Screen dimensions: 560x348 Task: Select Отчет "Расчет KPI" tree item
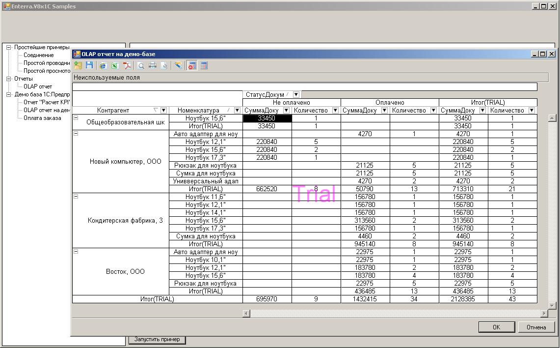47,102
